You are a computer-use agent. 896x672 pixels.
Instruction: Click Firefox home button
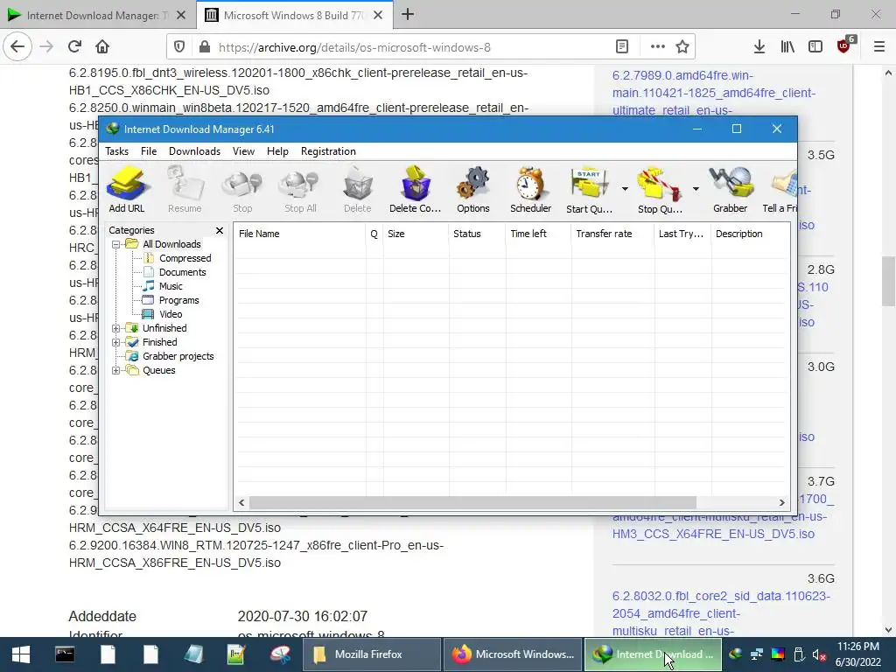click(x=102, y=47)
